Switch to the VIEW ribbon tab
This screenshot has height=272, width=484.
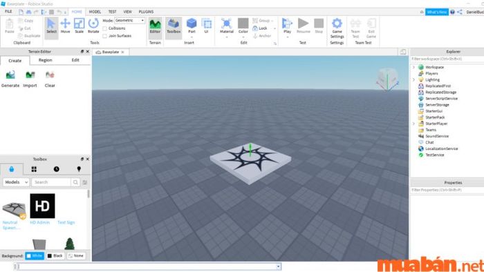127,12
